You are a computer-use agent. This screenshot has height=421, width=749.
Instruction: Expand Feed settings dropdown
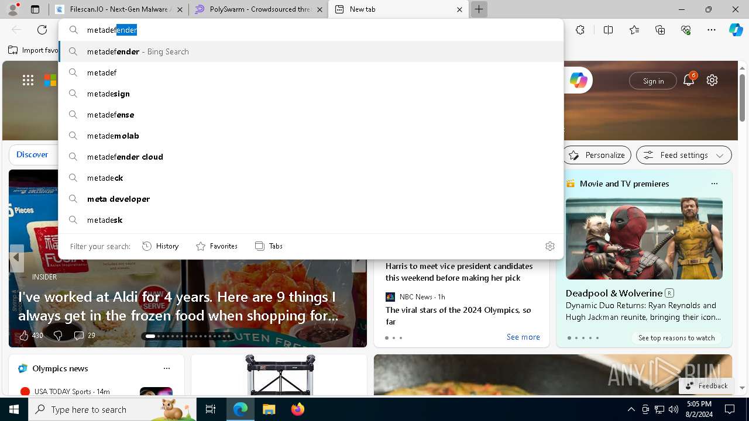(683, 155)
